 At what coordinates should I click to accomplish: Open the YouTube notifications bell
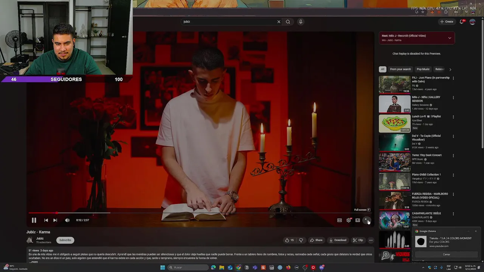[462, 22]
